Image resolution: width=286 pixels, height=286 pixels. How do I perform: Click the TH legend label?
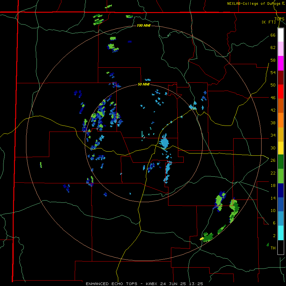[x=273, y=248]
